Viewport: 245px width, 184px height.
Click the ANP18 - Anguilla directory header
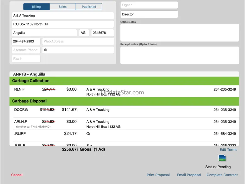coord(29,74)
